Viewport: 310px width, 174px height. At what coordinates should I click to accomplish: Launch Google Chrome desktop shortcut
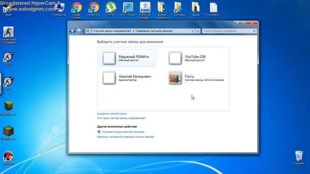point(77,10)
